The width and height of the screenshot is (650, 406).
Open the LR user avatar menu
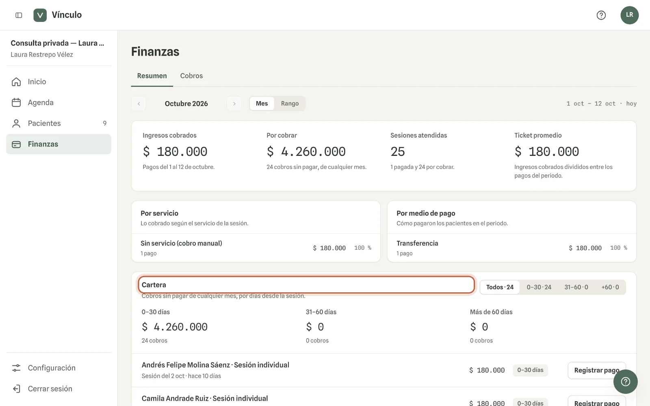pos(629,15)
